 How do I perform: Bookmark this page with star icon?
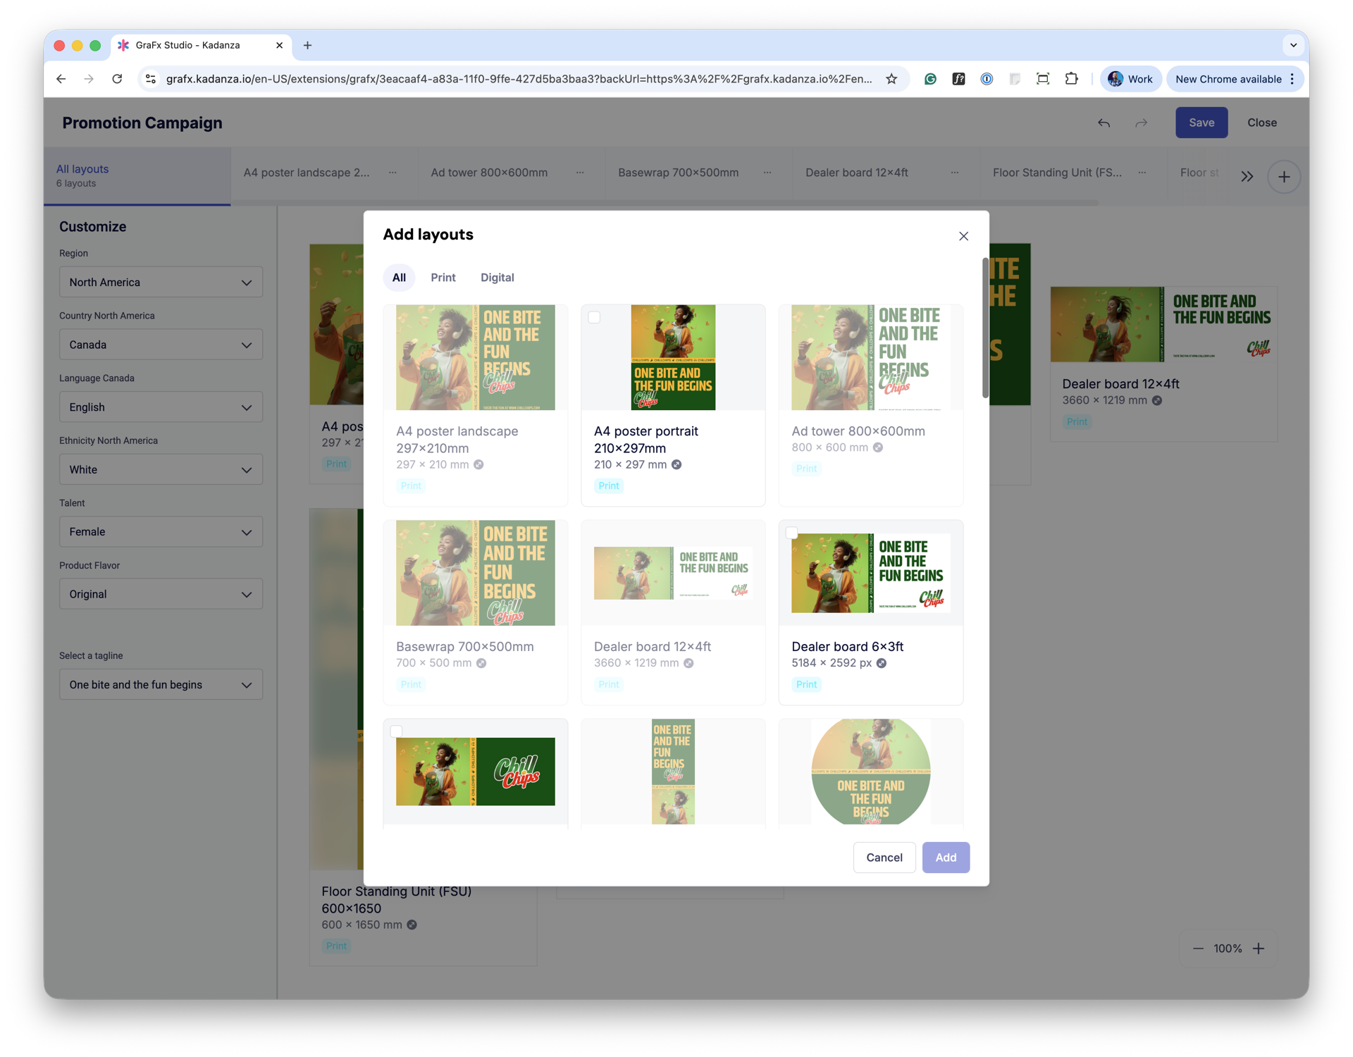[891, 79]
